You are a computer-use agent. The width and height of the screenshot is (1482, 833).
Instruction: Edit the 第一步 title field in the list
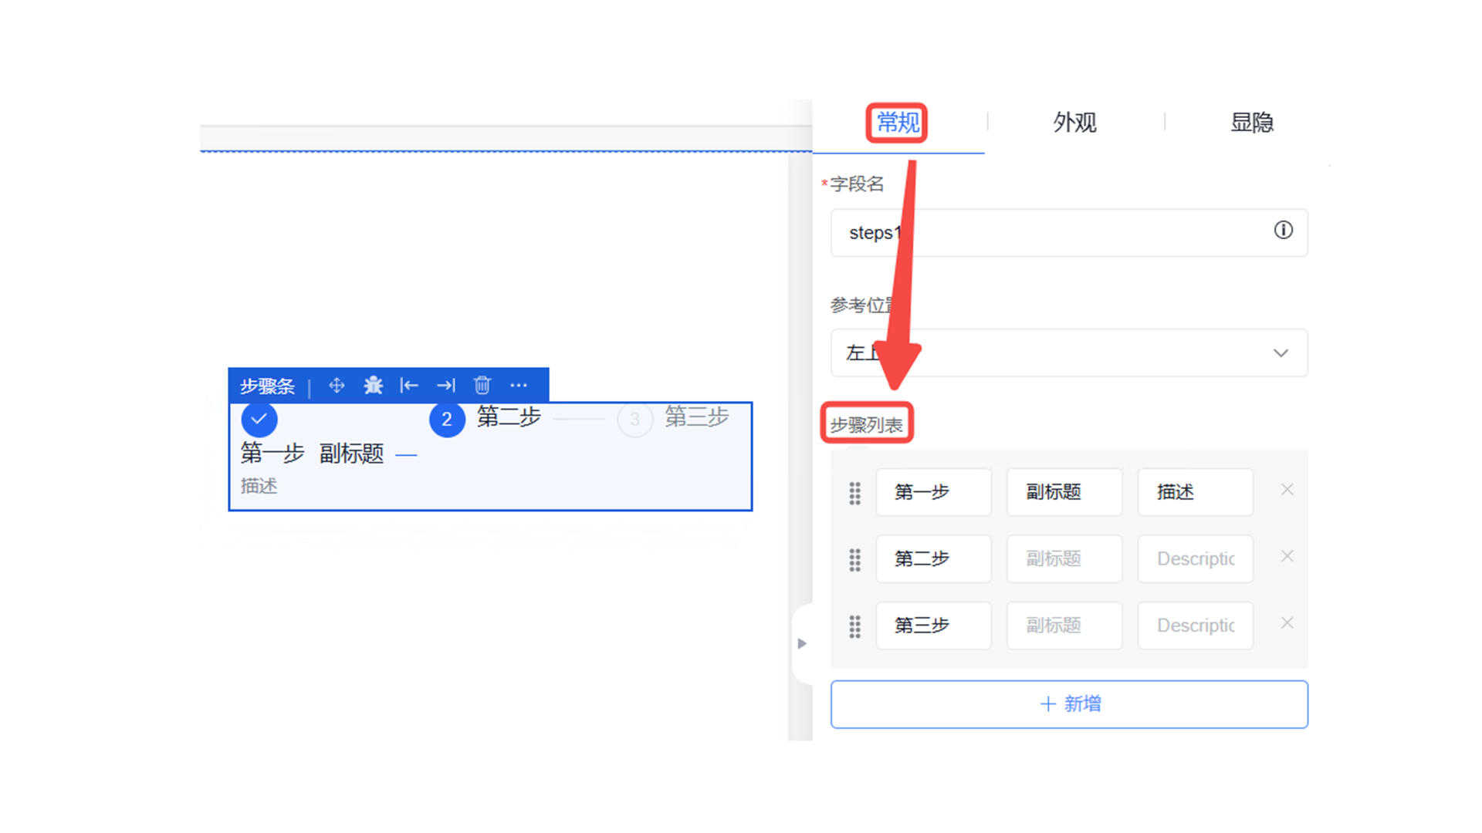coord(933,492)
